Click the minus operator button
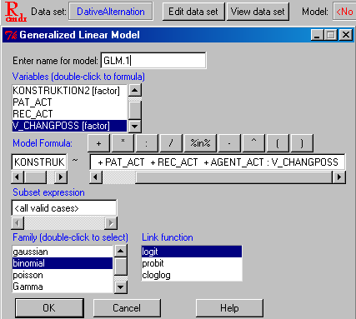 coord(229,143)
